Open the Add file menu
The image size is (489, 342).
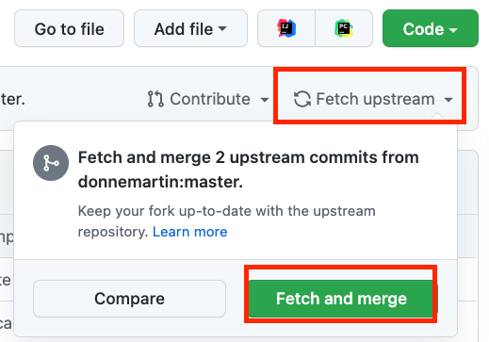[x=190, y=28]
